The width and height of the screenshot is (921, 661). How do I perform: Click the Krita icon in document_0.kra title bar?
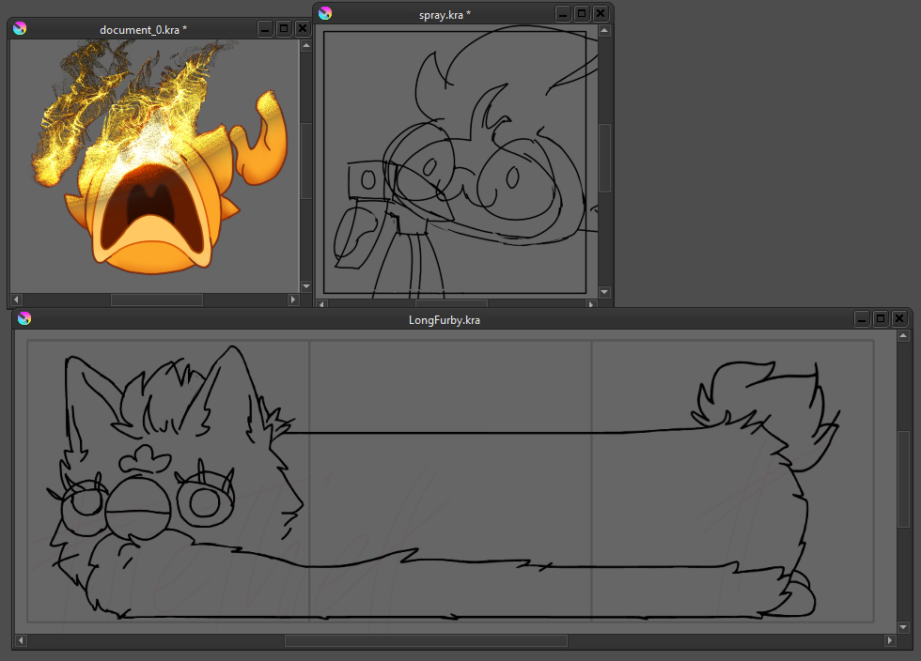pos(20,29)
